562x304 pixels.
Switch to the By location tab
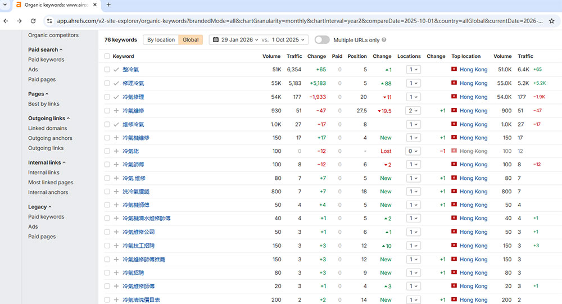161,40
